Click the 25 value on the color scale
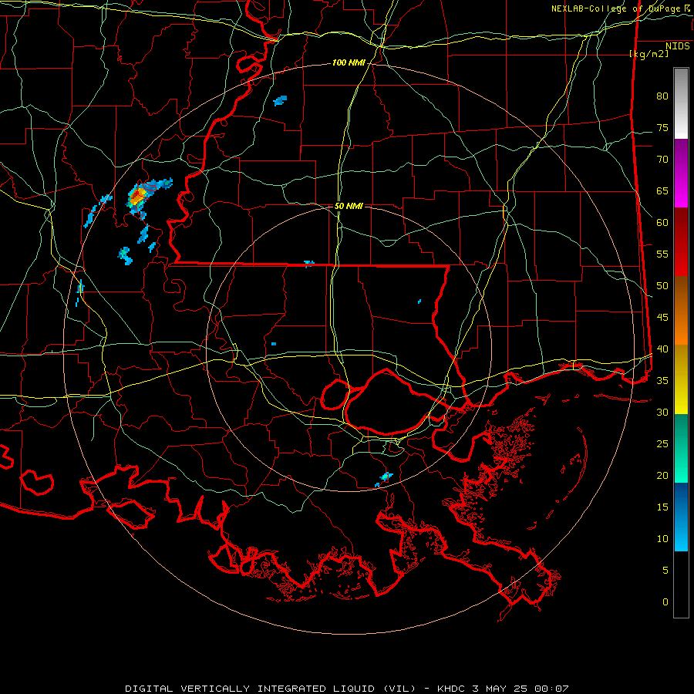 pos(662,444)
